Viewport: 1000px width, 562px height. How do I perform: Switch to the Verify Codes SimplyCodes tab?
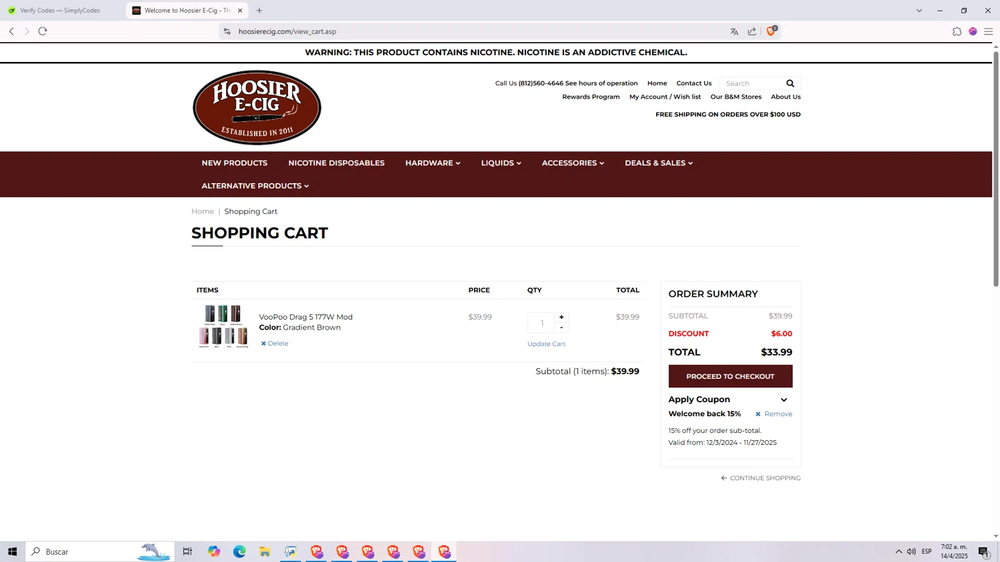[x=60, y=11]
